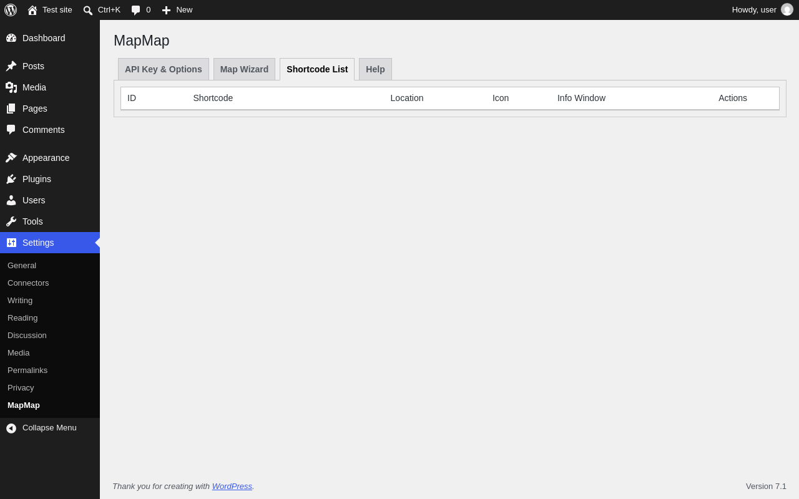Click the Location column header
This screenshot has height=499, width=799.
407,98
